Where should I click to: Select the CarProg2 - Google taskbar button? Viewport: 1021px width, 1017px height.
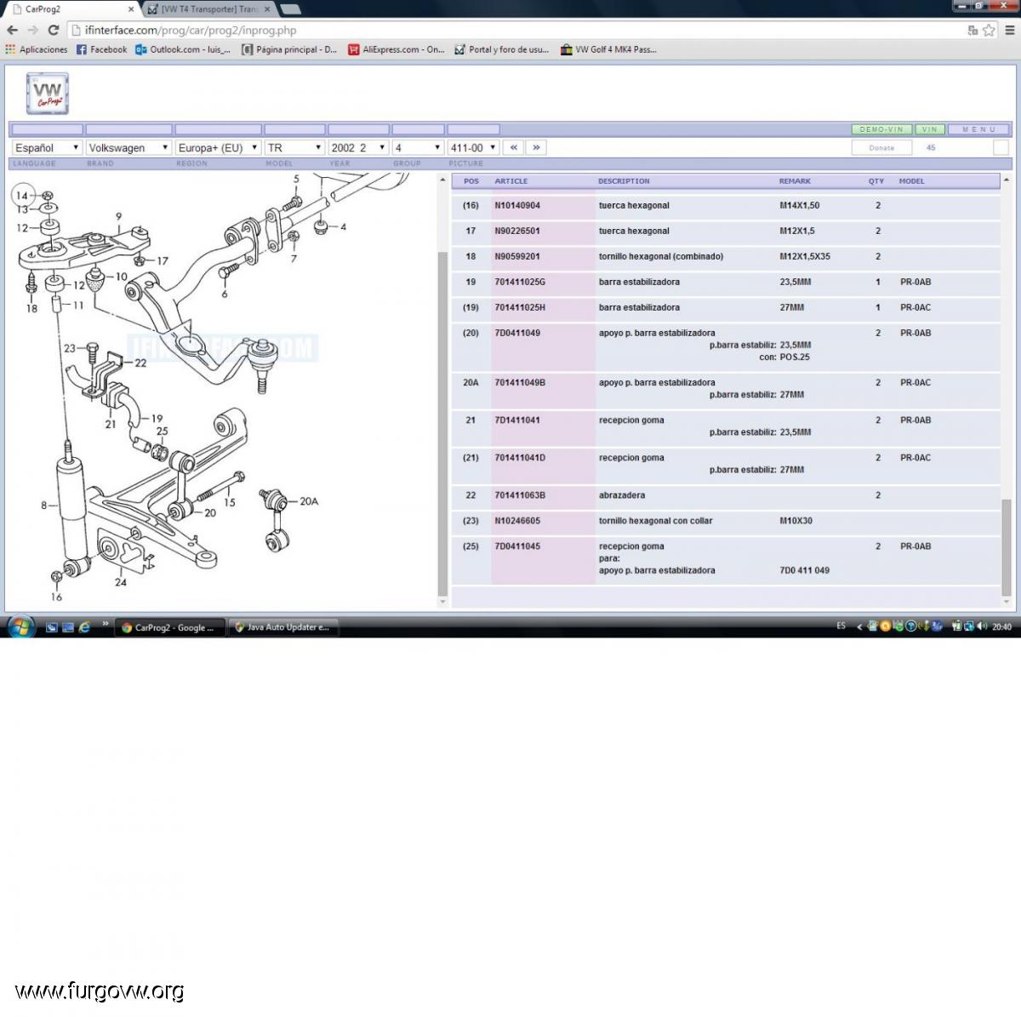(169, 627)
